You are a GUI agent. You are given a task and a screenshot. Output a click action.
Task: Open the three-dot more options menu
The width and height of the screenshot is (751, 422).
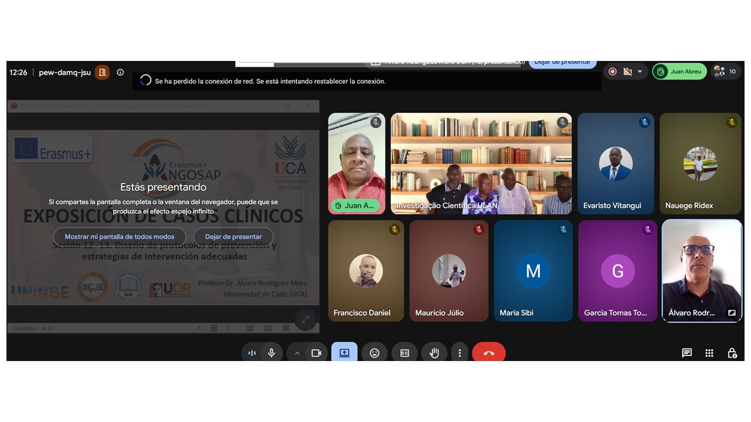click(x=459, y=353)
